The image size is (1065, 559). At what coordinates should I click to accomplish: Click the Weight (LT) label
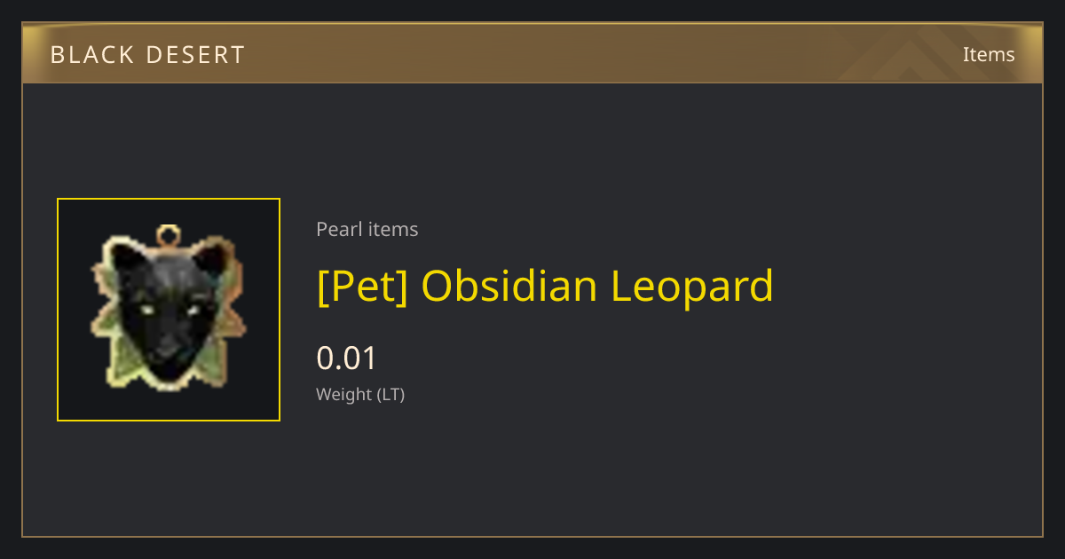click(360, 394)
